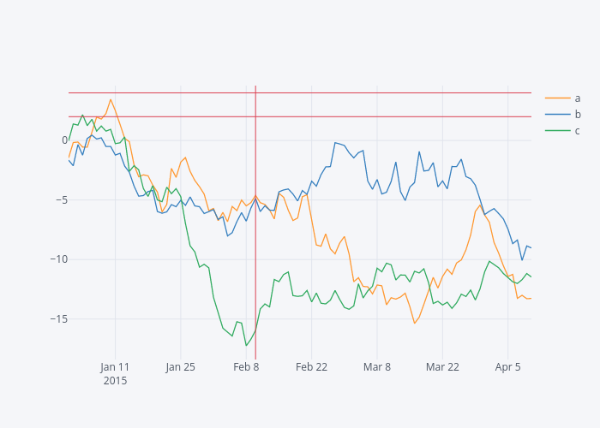Click the Feb 8 date label
Screen dimensions: 600x428
tap(246, 367)
